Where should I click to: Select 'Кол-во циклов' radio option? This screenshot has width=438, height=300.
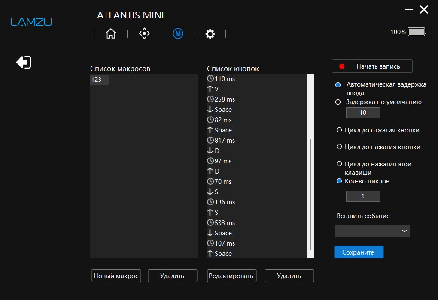[339, 181]
